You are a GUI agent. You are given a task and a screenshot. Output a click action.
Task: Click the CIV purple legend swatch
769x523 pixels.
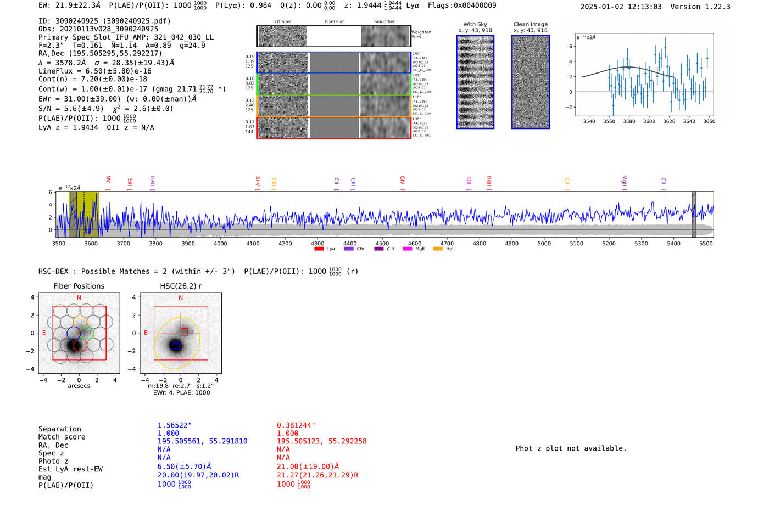(348, 249)
